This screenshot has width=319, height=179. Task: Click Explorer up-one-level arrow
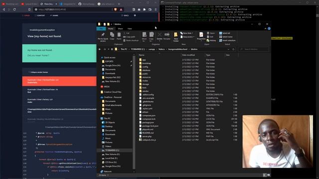(x=112, y=49)
